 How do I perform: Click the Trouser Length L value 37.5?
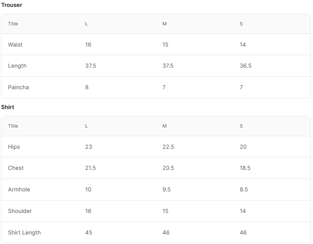pyautogui.click(x=90, y=66)
